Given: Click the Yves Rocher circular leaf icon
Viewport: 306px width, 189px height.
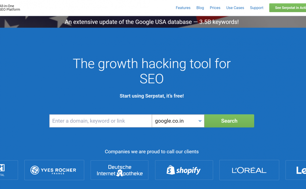Looking at the screenshot, I should (x=35, y=170).
